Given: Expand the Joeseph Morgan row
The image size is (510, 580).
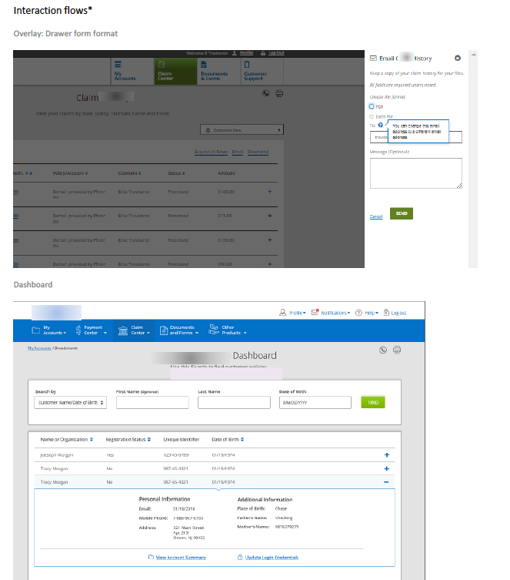Looking at the screenshot, I should pos(386,455).
